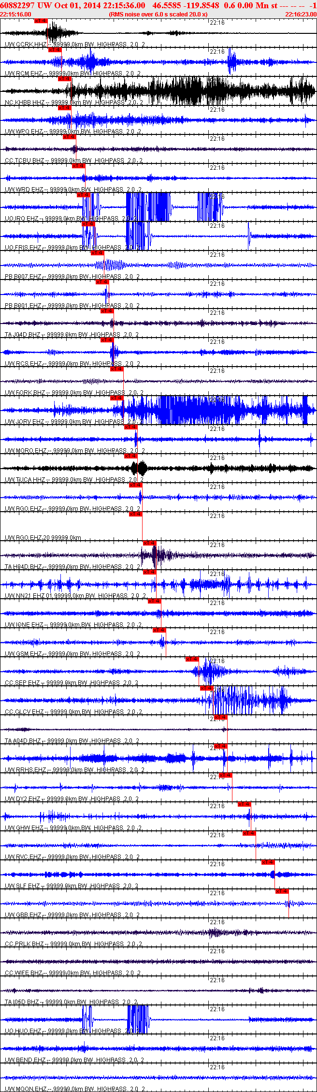Screen dimensions: 317x1092
Task: Click the UW GHW EHZ station label
Action: [x=73, y=828]
